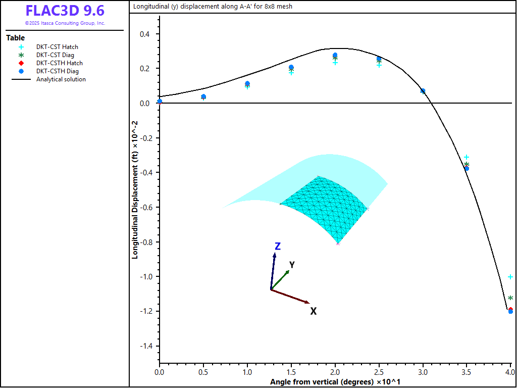
Task: Open the Itasca Consulting Group copyright text
Action: click(65, 23)
